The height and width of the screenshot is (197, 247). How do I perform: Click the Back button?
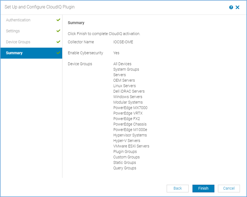(178, 188)
